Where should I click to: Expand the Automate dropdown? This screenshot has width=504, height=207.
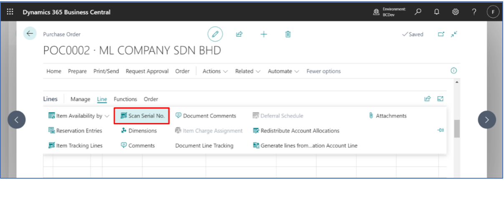click(283, 71)
